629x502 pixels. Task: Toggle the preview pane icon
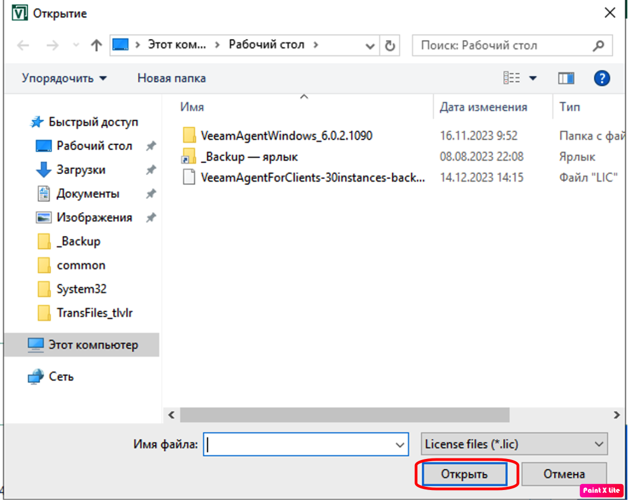(566, 78)
